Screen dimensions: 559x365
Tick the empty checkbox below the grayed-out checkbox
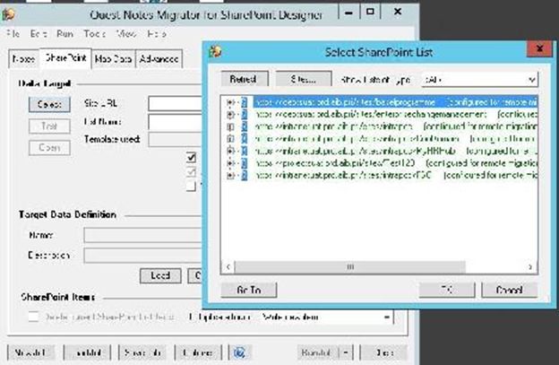(x=191, y=186)
